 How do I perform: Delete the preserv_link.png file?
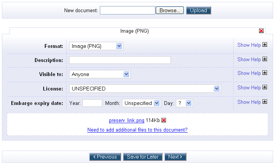click(164, 121)
